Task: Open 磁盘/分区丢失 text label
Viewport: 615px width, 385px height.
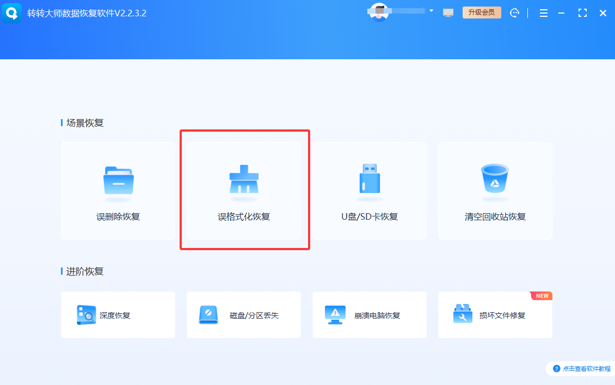Action: coord(254,315)
